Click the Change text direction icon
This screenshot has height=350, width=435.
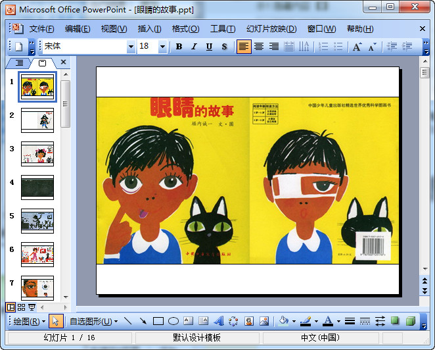(304, 47)
